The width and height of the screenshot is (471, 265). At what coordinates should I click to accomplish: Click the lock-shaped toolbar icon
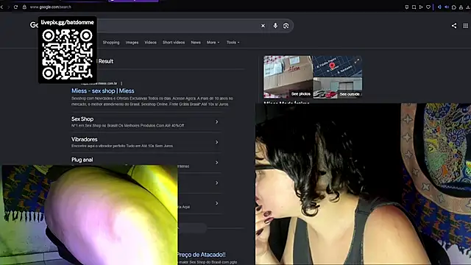(461, 7)
